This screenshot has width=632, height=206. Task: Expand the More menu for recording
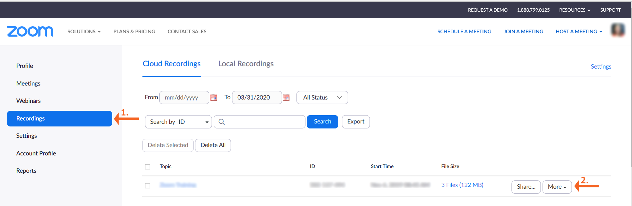[557, 187]
